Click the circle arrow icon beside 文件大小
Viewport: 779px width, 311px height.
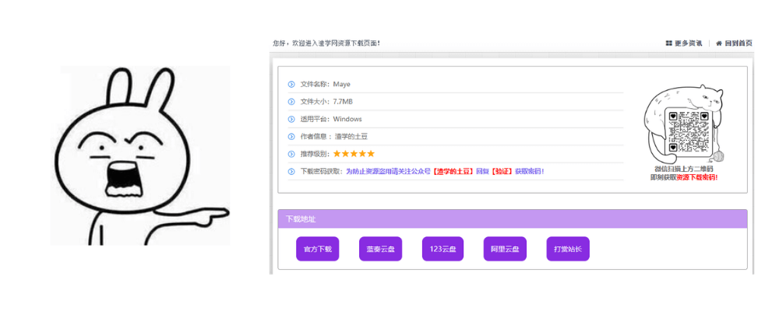pyautogui.click(x=291, y=101)
